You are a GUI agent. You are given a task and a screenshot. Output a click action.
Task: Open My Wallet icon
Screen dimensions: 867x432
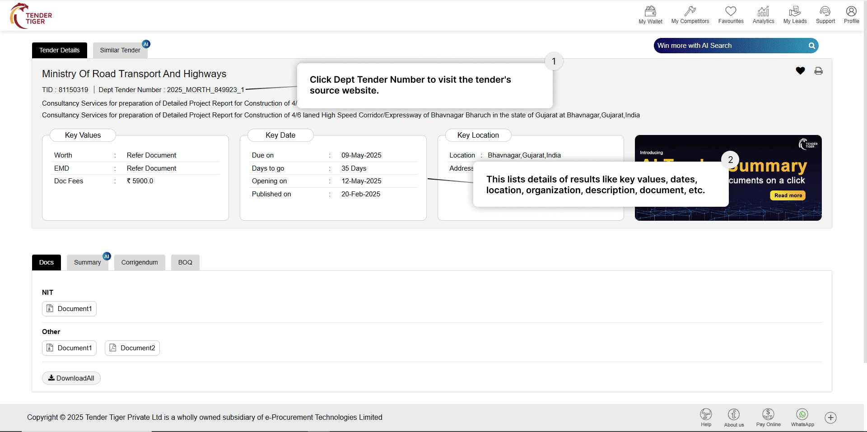click(x=650, y=15)
